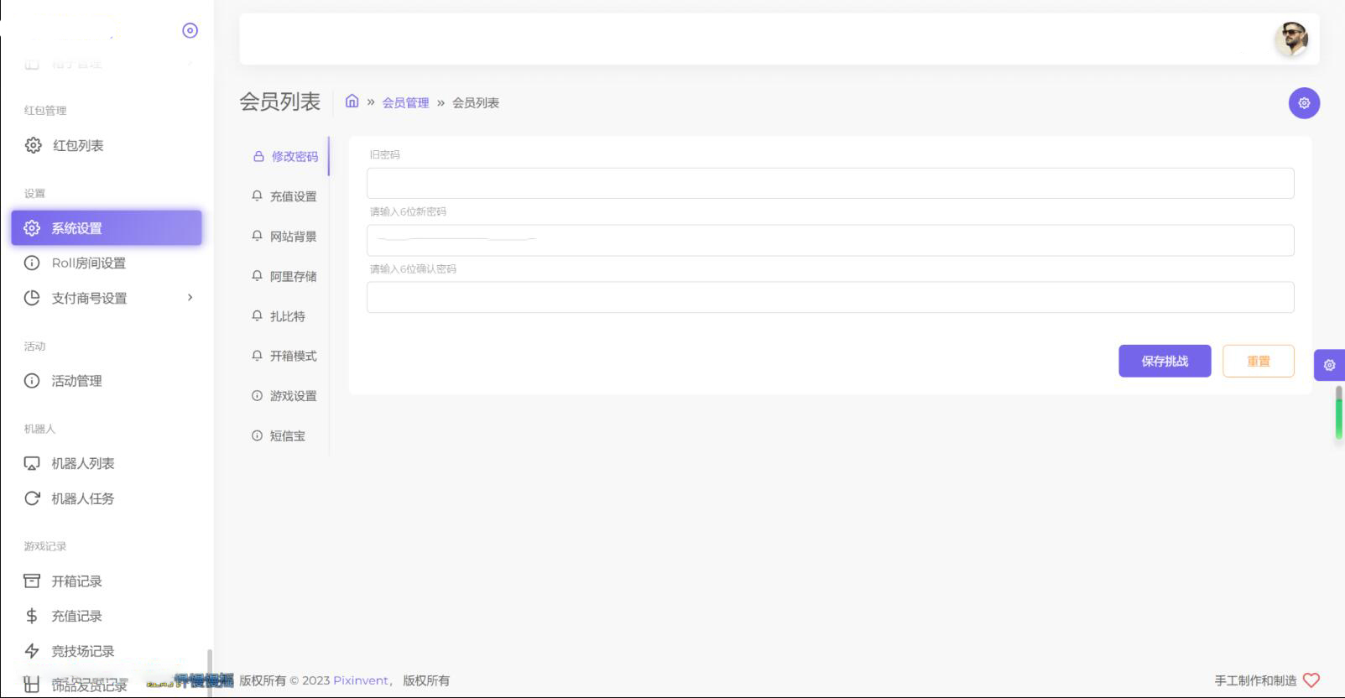
Task: Click the pie chart icon beside 支付商号设置
Action: pos(32,298)
